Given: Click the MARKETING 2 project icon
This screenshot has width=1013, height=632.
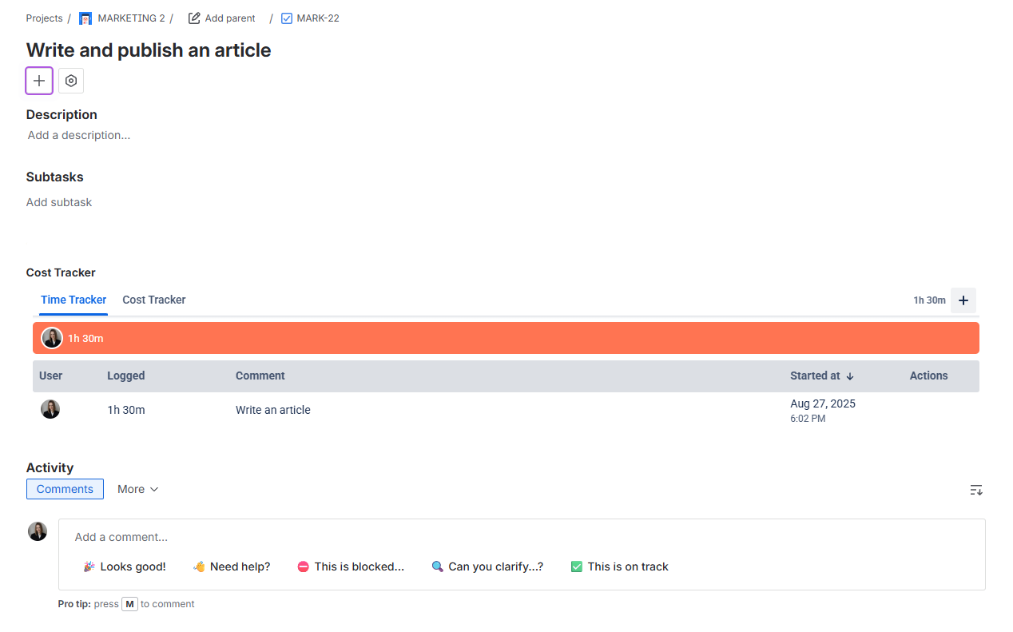Looking at the screenshot, I should tap(85, 18).
